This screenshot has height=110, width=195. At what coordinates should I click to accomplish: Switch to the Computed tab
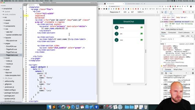[x=172, y=33]
